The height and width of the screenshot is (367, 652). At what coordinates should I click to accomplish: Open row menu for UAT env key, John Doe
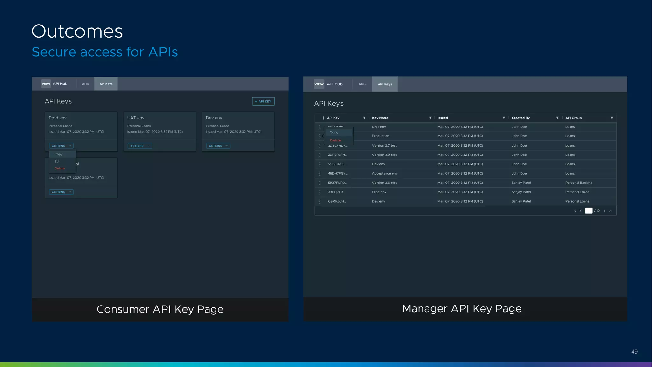click(320, 127)
